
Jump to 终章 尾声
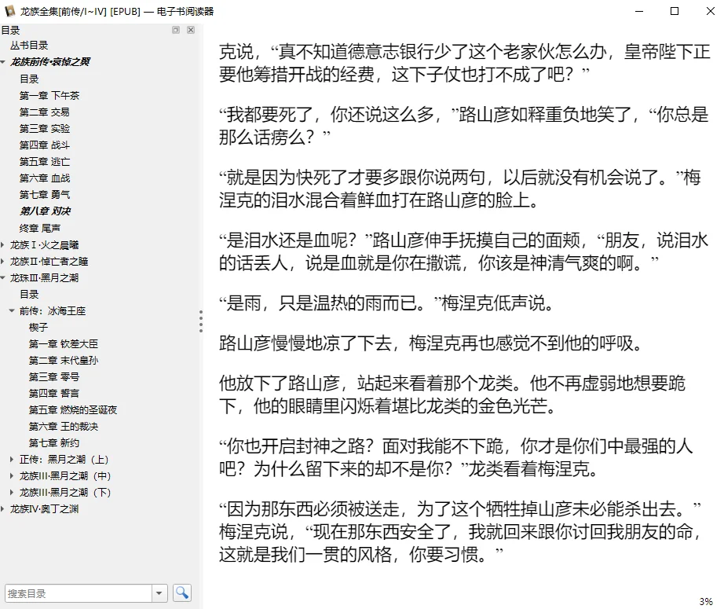pyautogui.click(x=40, y=228)
